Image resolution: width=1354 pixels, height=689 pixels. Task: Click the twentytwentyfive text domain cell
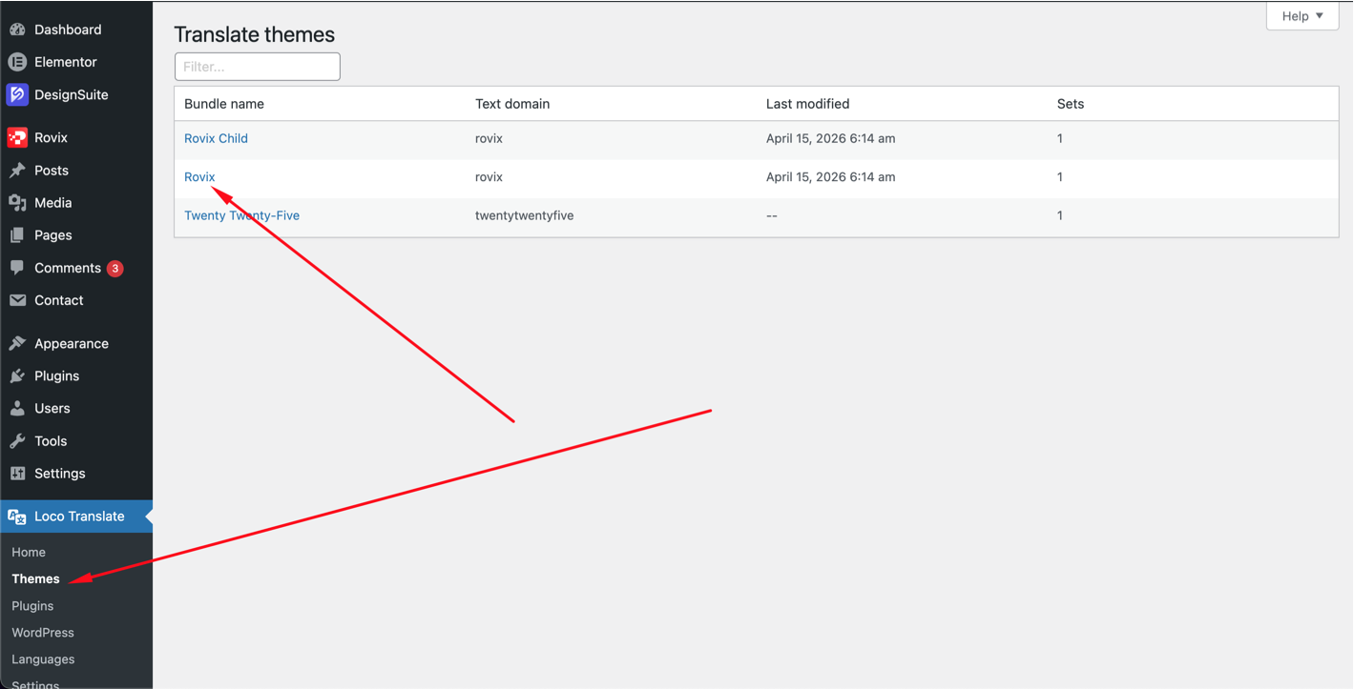[525, 215]
